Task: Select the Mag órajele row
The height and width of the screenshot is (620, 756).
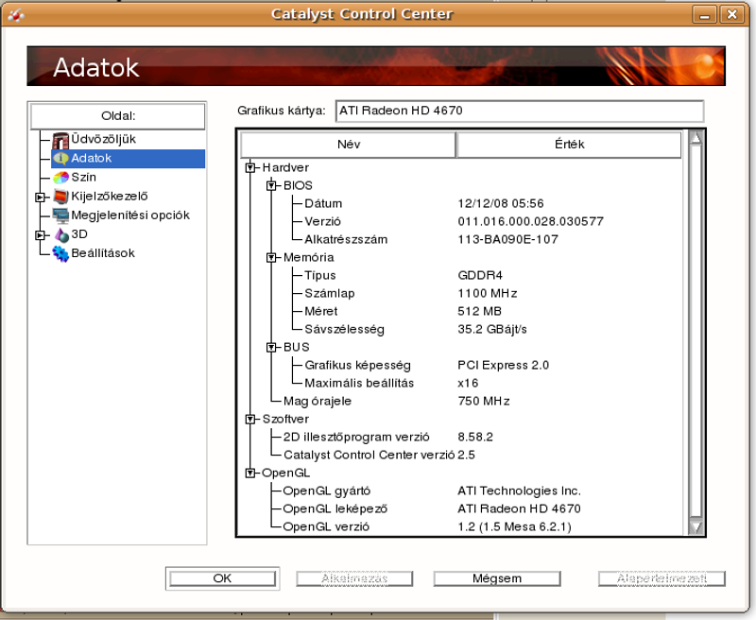Action: pyautogui.click(x=460, y=401)
